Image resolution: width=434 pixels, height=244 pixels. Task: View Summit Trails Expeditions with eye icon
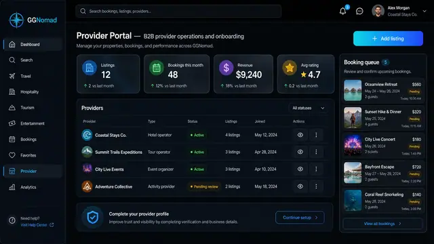point(300,152)
